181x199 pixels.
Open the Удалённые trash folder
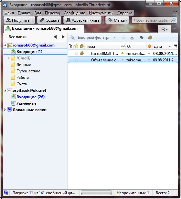(x=26, y=103)
